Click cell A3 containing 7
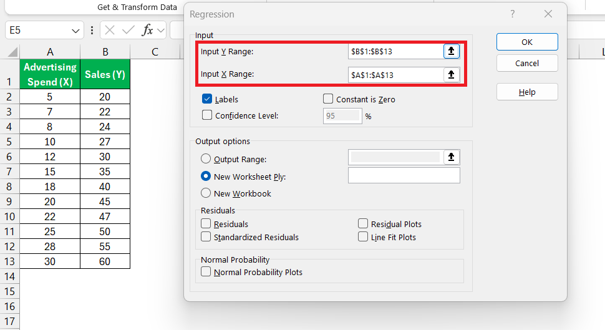The image size is (605, 330). tap(50, 112)
